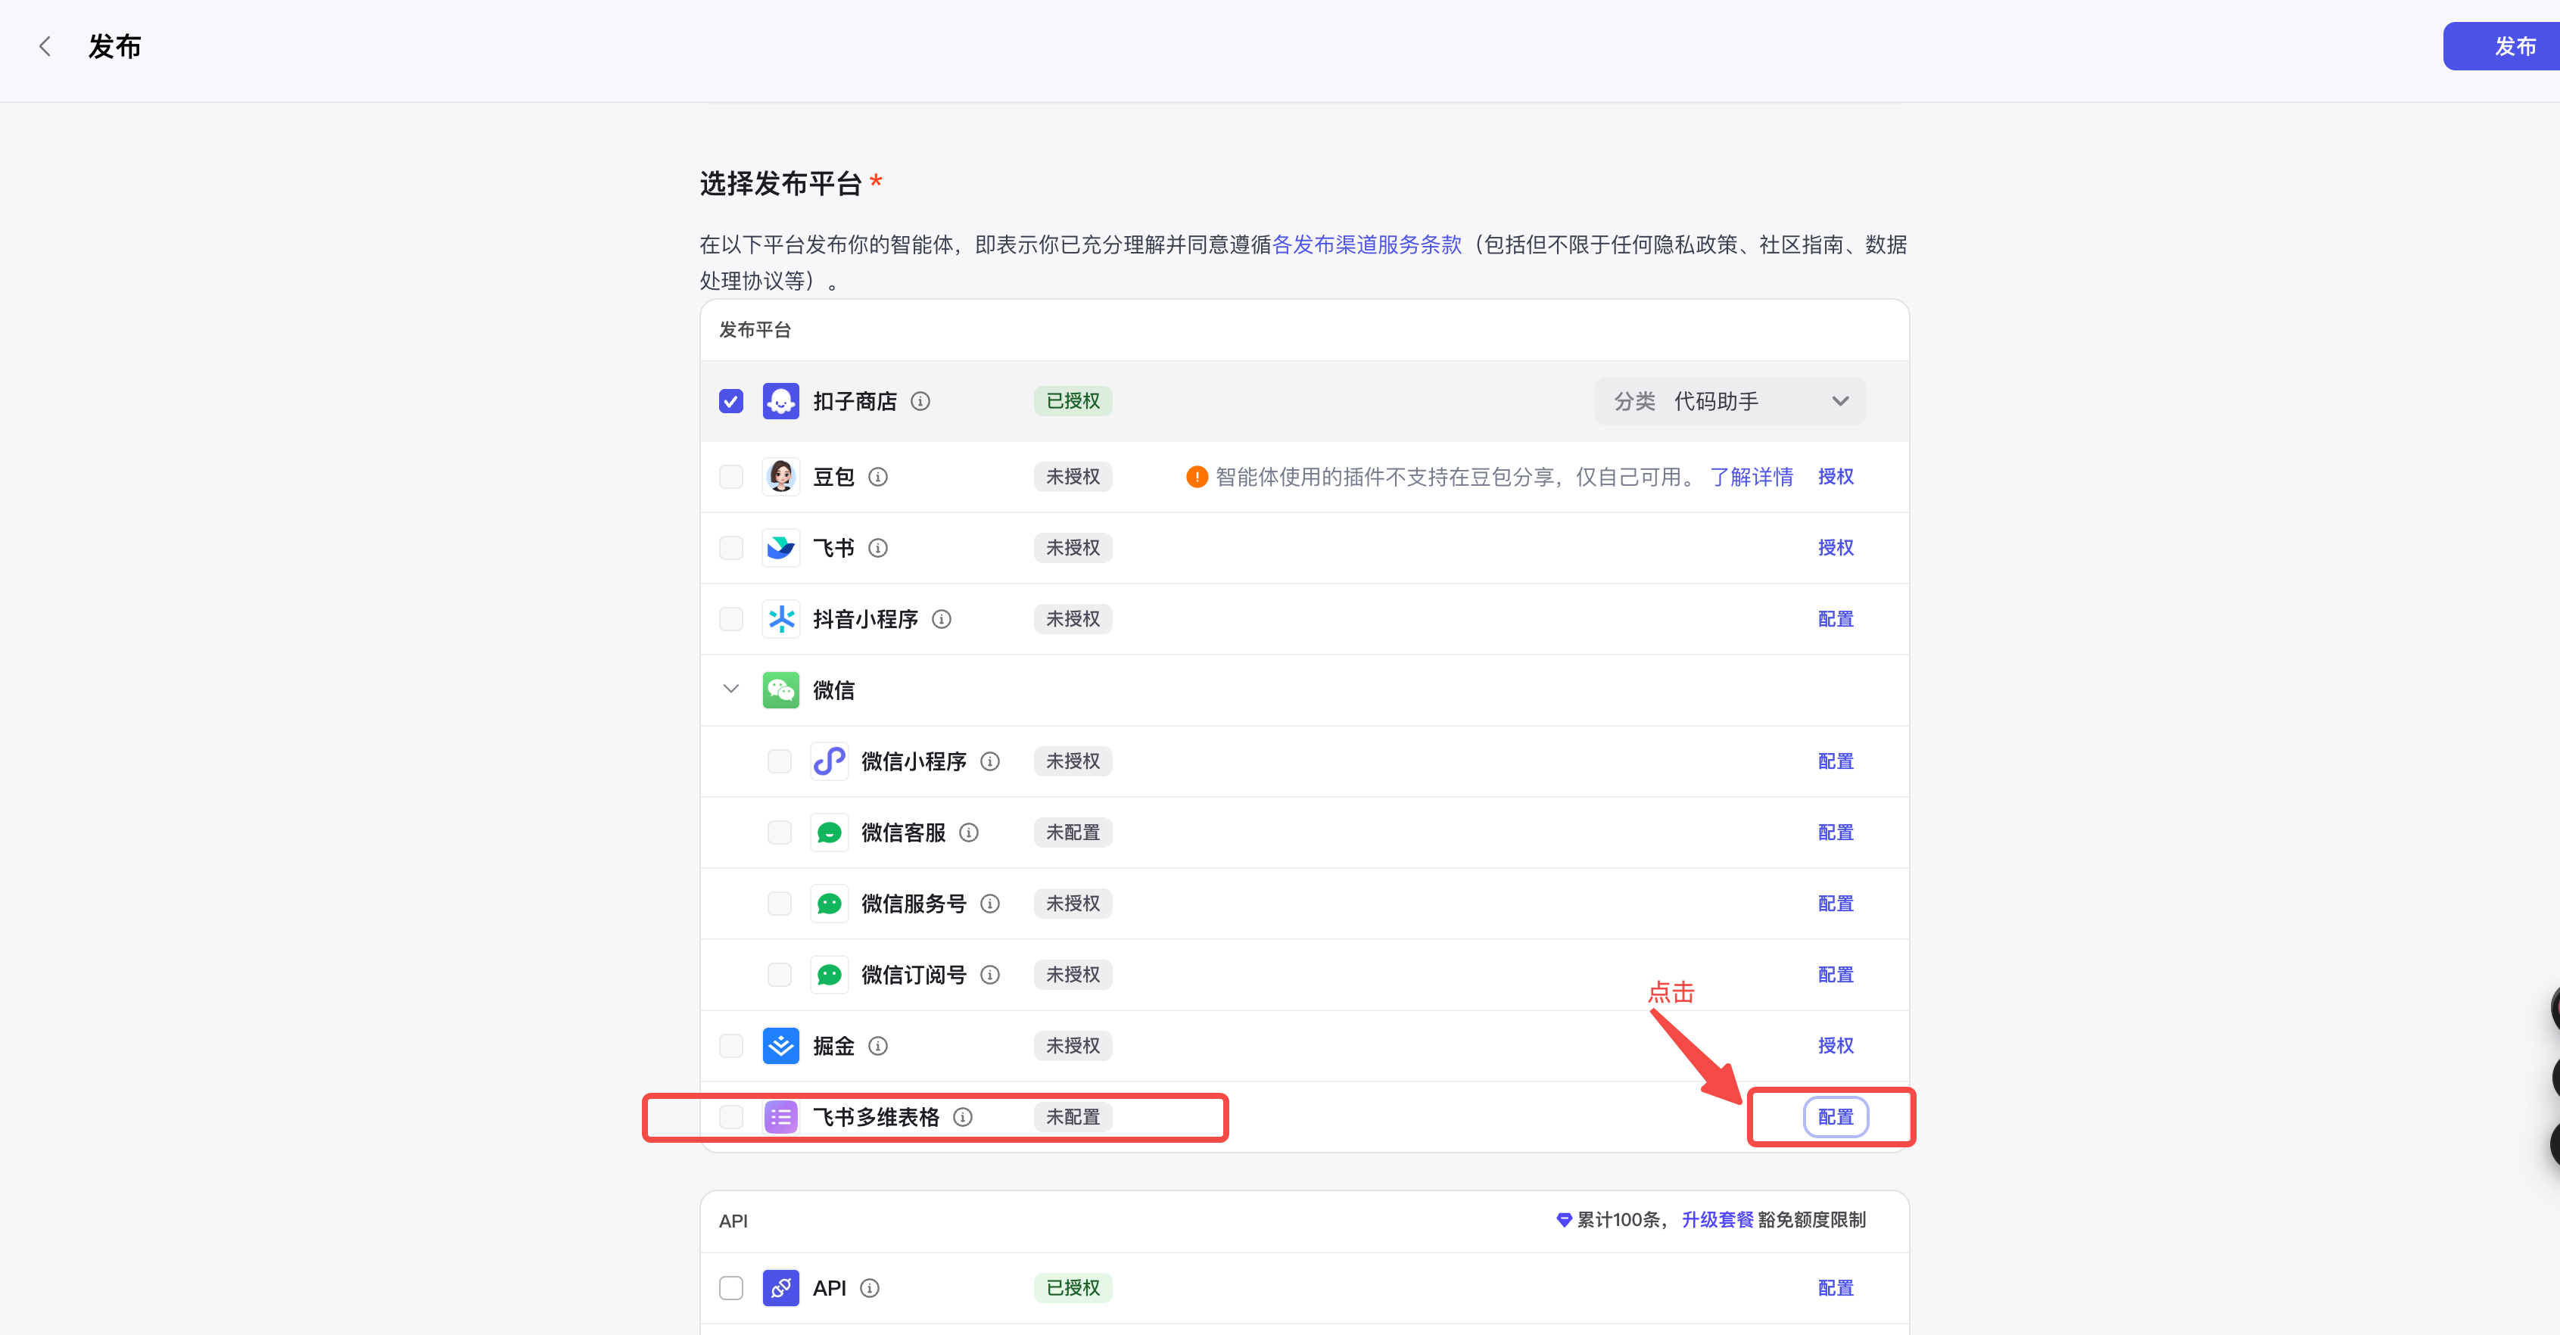Screen dimensions: 2560x1335
Task: Show info tooltip for 微信订阅号
Action: pos(990,975)
